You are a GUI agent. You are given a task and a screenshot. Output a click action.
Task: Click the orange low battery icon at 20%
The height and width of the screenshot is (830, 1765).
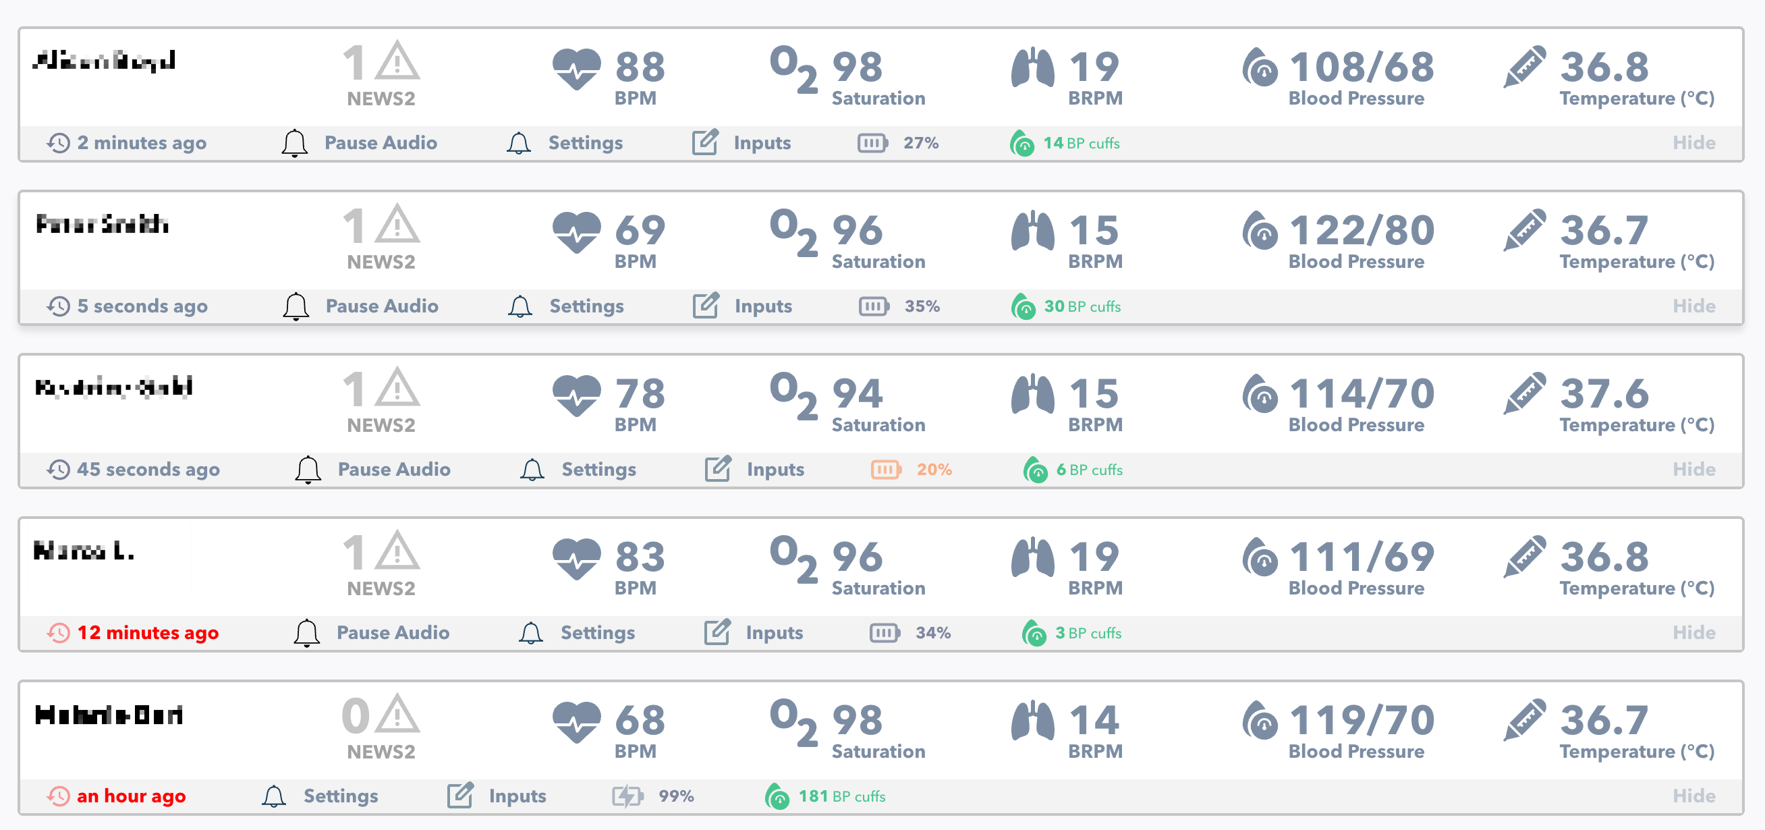click(885, 470)
